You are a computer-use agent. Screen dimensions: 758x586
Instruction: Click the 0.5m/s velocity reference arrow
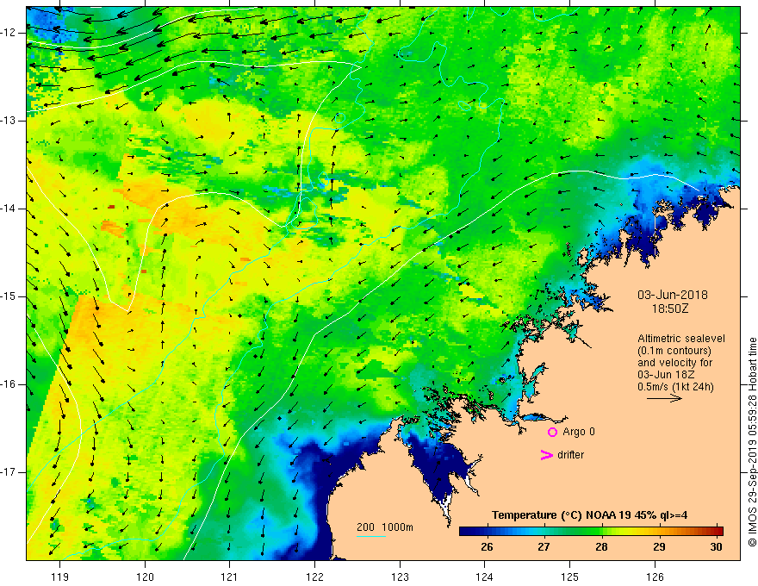coord(664,398)
